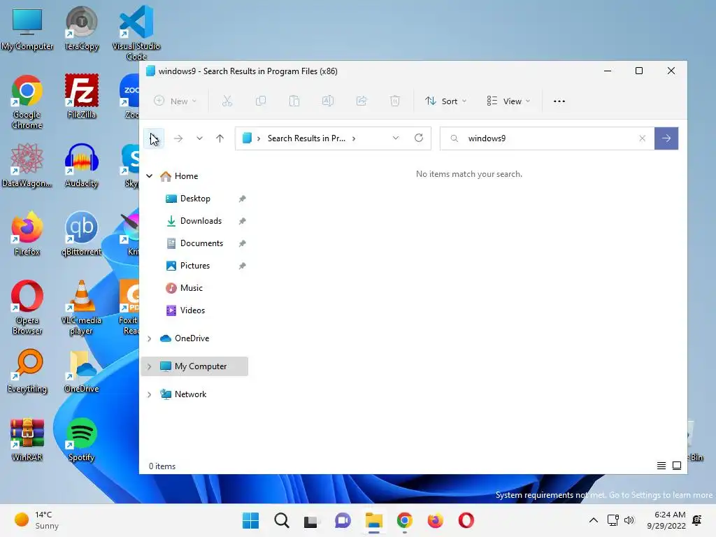Expand the Network tree node
716x537 pixels.
point(150,394)
